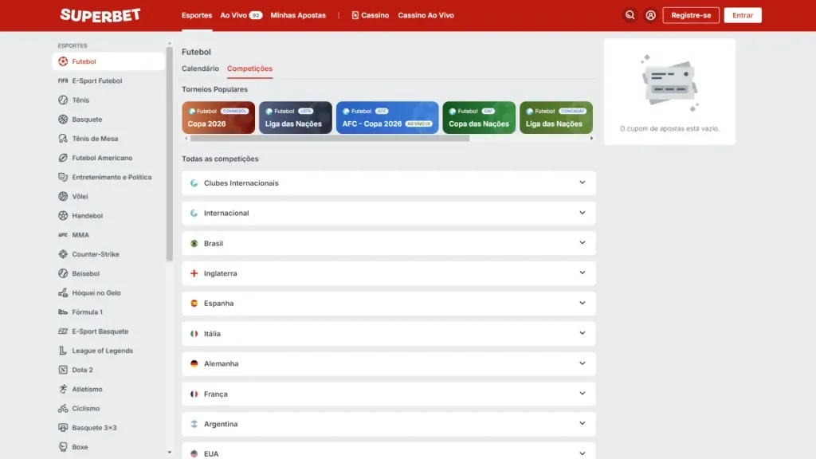The image size is (816, 459).
Task: Open the user account profile icon
Action: coord(651,15)
